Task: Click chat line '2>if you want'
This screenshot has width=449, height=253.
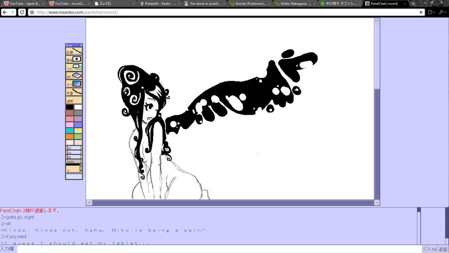Action: [x=13, y=237]
